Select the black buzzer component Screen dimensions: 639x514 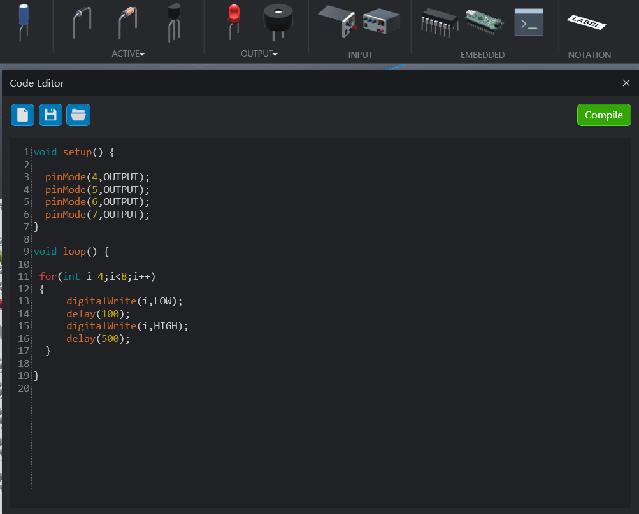pyautogui.click(x=278, y=22)
